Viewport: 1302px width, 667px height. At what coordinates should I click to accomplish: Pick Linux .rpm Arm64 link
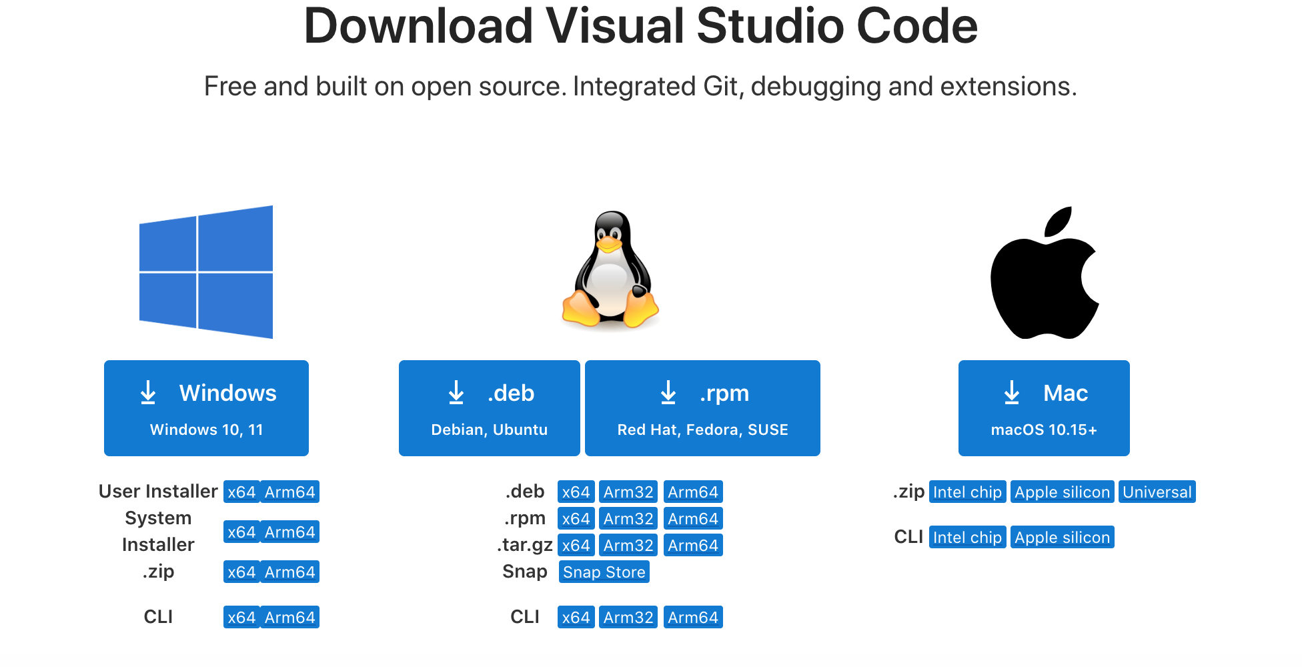pos(693,518)
